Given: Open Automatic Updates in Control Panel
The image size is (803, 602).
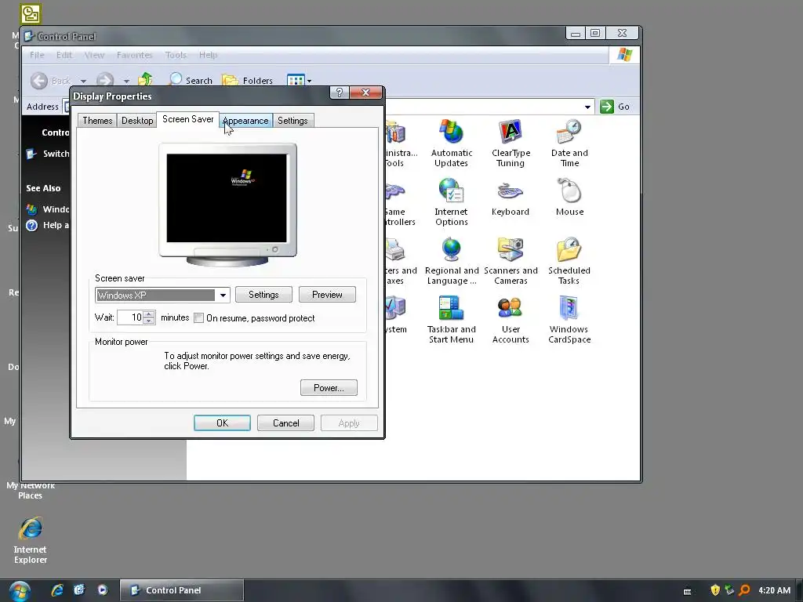Looking at the screenshot, I should click(451, 143).
